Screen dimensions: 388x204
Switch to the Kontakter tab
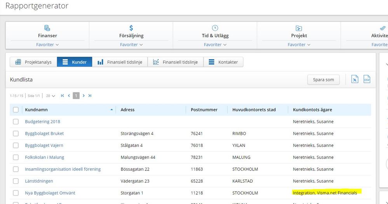(x=223, y=62)
